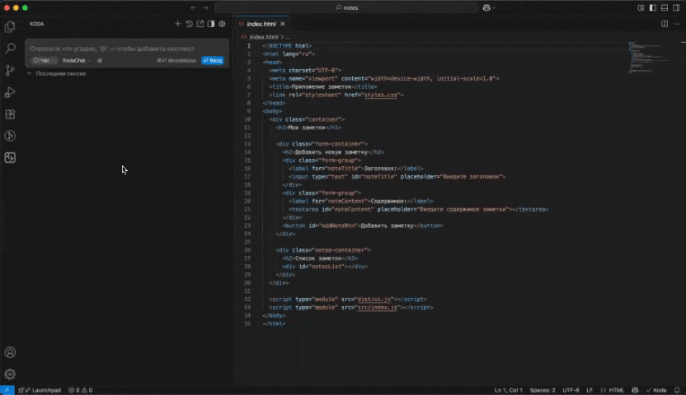Close the index.html tab
The image size is (686, 395).
[x=283, y=24]
